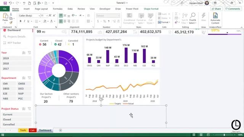Image resolution: width=244 pixels, height=137 pixels.
Task: Click the Bottom Align icon
Action: pyautogui.click(x=69, y=16)
